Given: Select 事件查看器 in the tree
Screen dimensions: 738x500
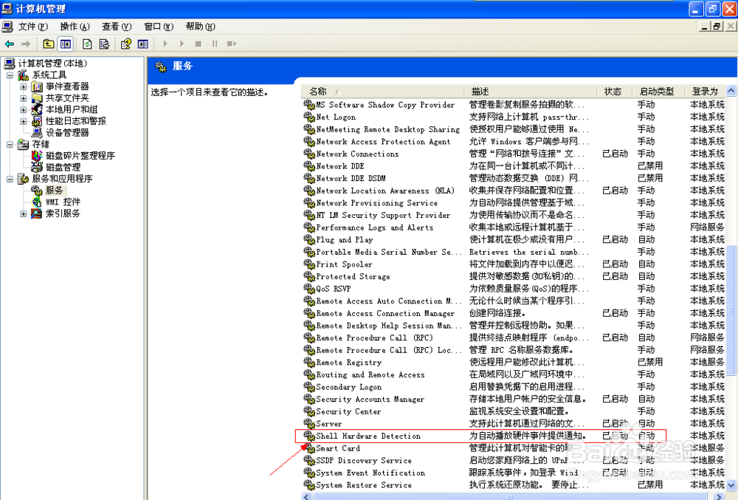Looking at the screenshot, I should pyautogui.click(x=67, y=86).
